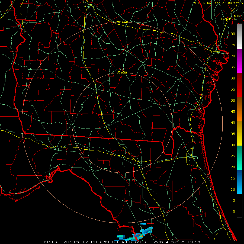Click the scale value 20
Image resolution: width=244 pixels, height=244 pixels.
point(233,167)
